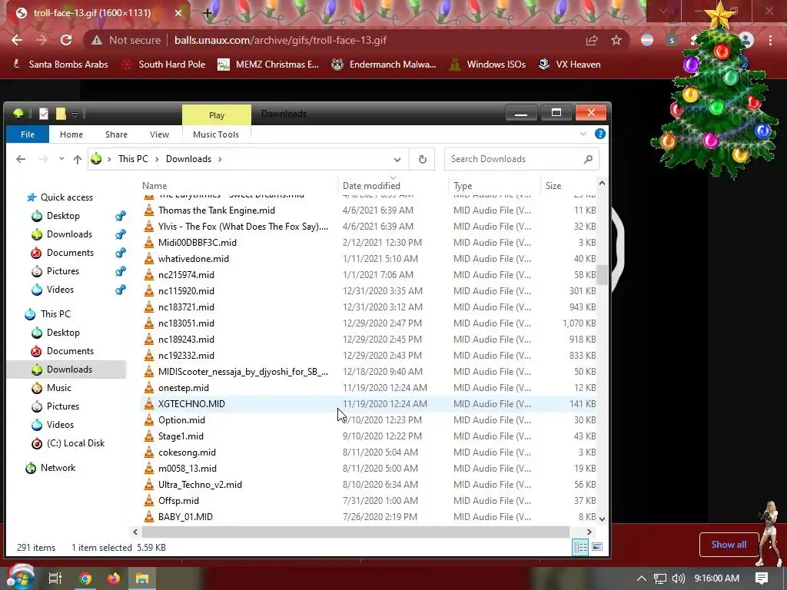Open Music Tools ribbon tab
Image resolution: width=787 pixels, height=590 pixels.
point(216,134)
